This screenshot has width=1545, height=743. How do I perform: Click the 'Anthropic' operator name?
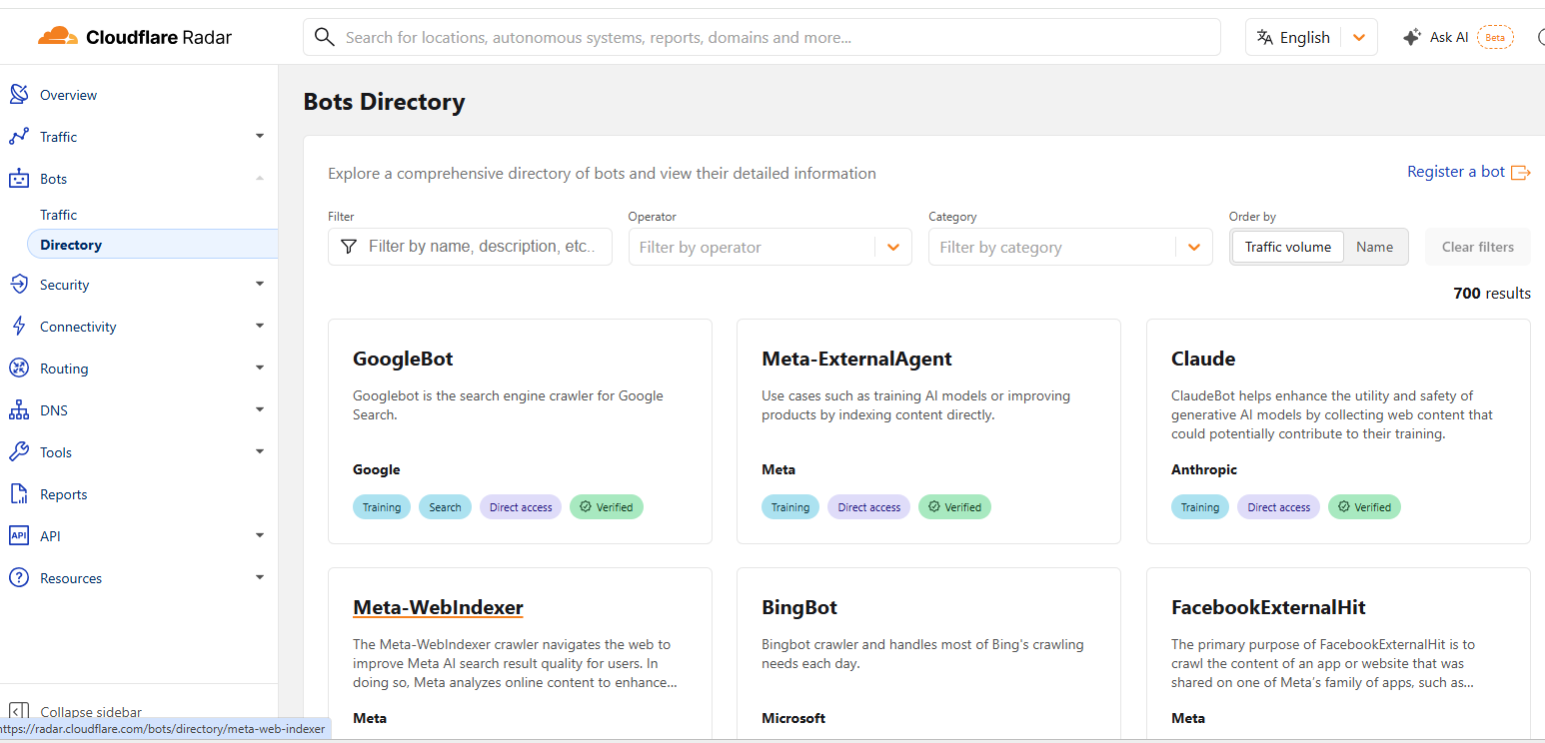coord(1204,469)
